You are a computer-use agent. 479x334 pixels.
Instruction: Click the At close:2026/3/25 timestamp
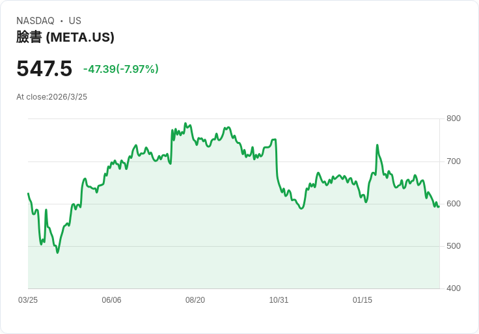[51, 97]
